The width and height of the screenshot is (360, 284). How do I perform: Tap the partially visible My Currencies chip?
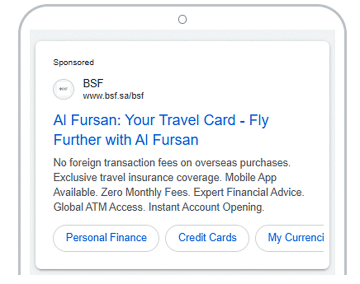click(295, 238)
